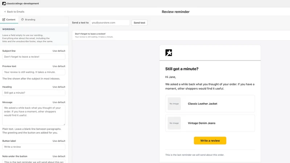Click the inbox subject preview Don't forget to leave a review!
This screenshot has width=290, height=163.
(90, 34)
